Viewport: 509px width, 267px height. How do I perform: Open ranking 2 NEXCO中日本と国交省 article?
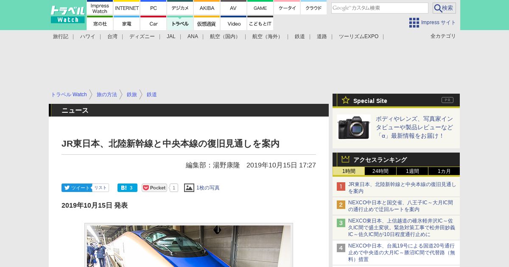click(x=400, y=206)
